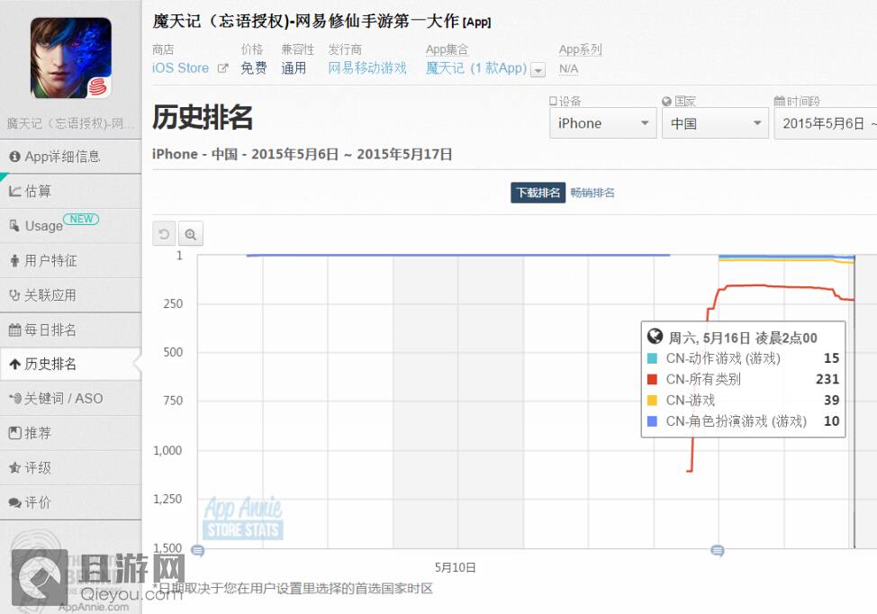Screen dimensions: 877x614
Task: Click external link icon beside iOS Store
Action: coord(222,68)
